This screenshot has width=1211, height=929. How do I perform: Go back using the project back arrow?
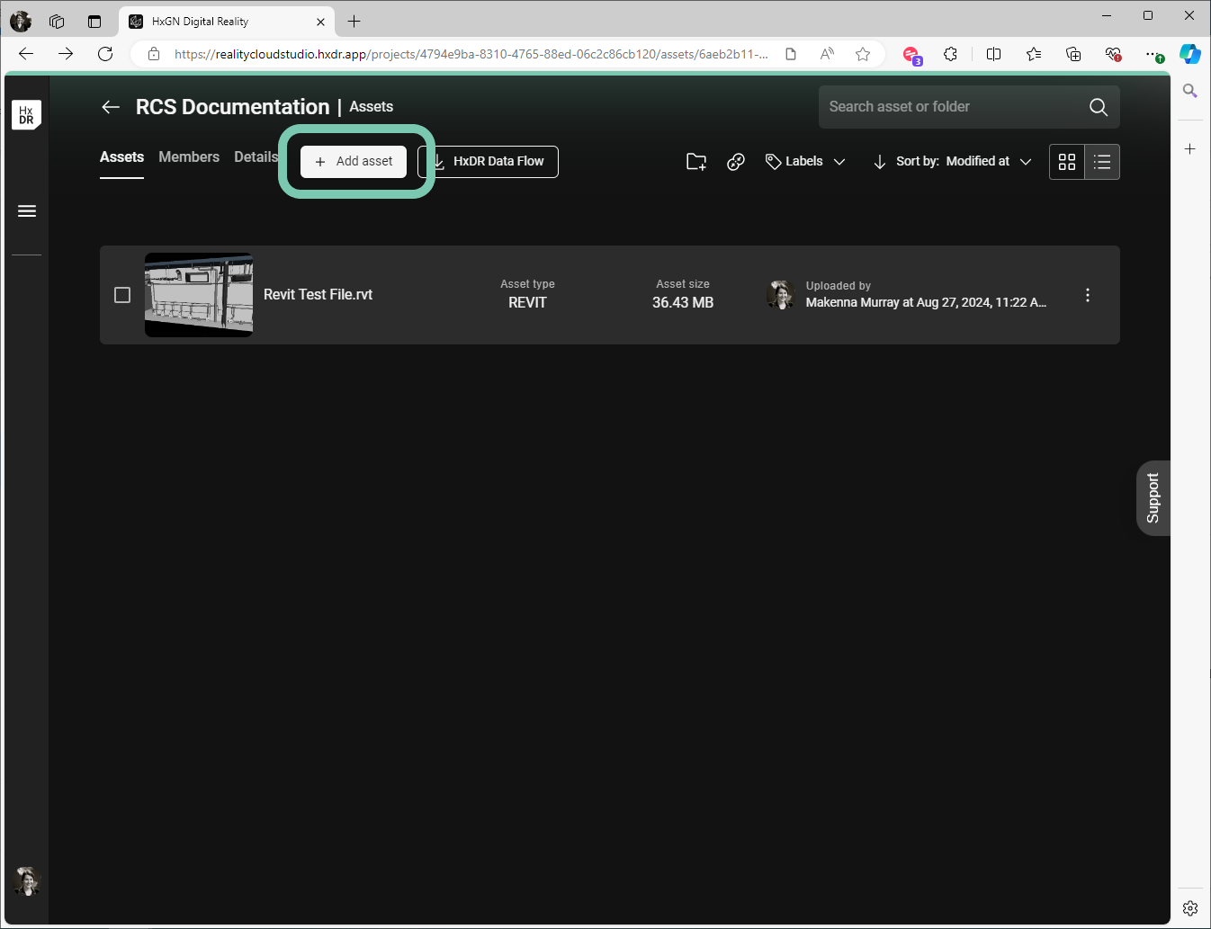(x=111, y=107)
